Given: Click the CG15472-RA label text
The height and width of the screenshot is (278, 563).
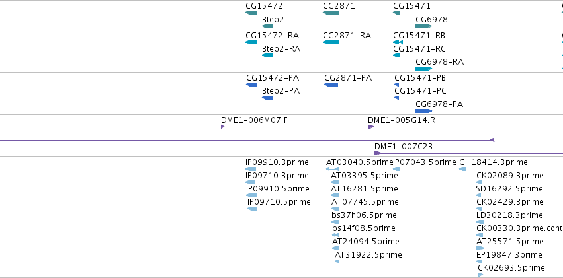Looking at the screenshot, I should [272, 36].
